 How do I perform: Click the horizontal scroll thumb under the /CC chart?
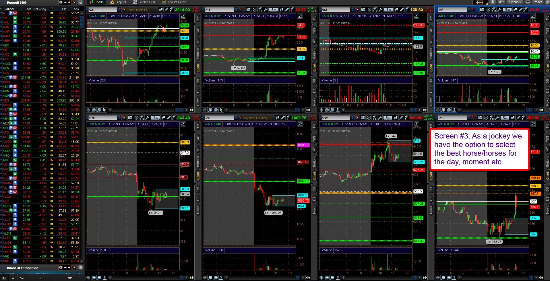179,110
